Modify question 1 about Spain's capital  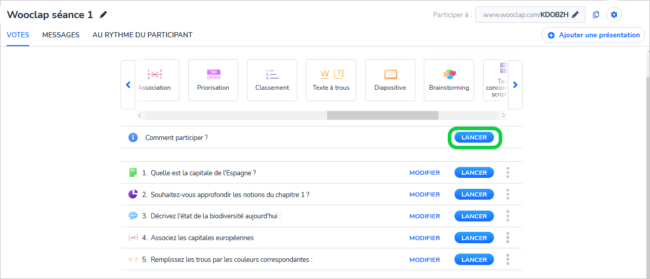425,173
